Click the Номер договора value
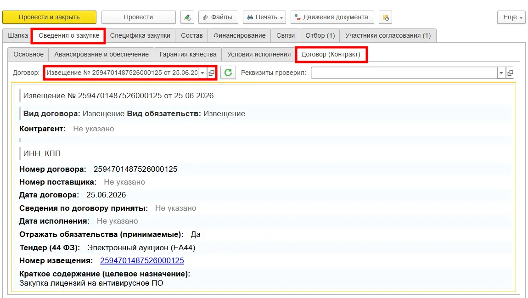The width and height of the screenshot is (528, 298). pos(135,169)
